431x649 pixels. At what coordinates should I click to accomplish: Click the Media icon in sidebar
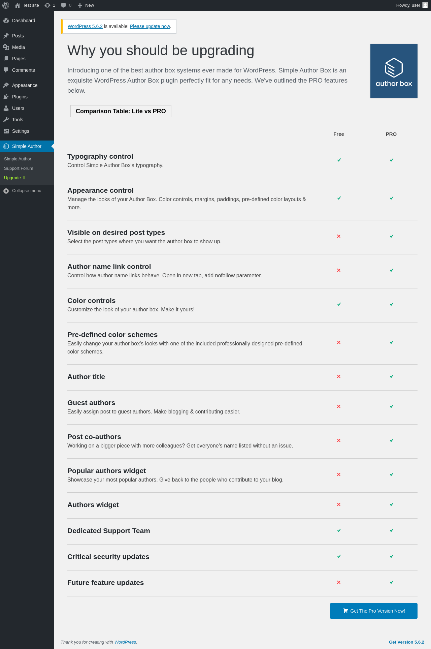point(6,47)
